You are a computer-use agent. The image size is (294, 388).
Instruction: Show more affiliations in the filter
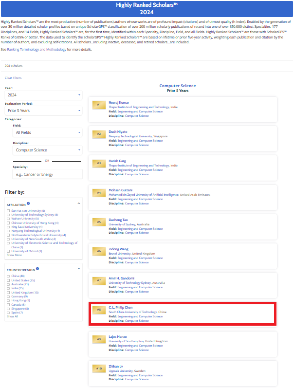pos(14,255)
